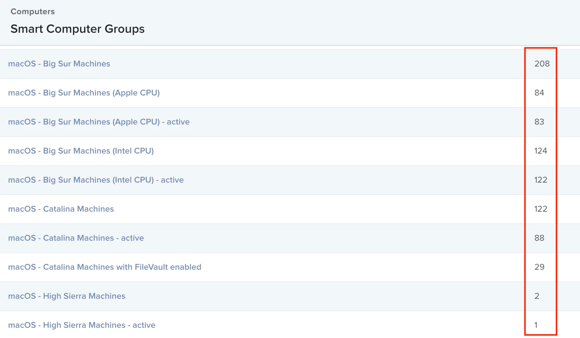Viewport: 580px width, 338px height.
Task: Click the Computers breadcrumb label
Action: 32,11
